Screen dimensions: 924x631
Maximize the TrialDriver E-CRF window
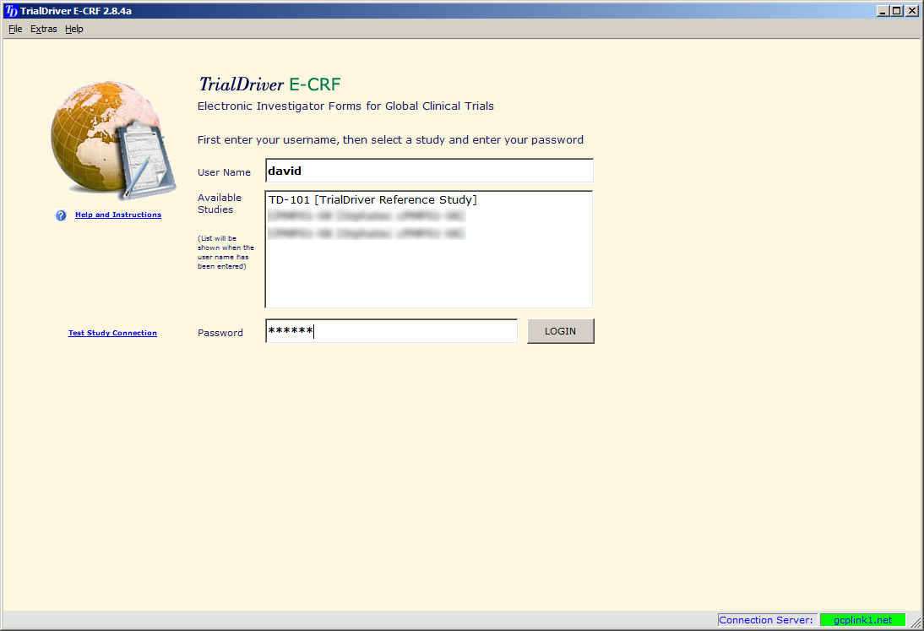tap(897, 11)
